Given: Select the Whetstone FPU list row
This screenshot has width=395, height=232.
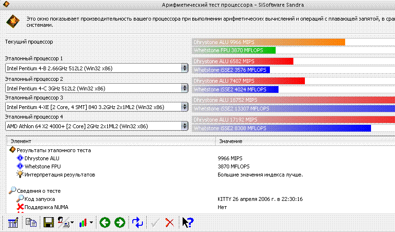Looking at the screenshot, I should click(x=201, y=166).
